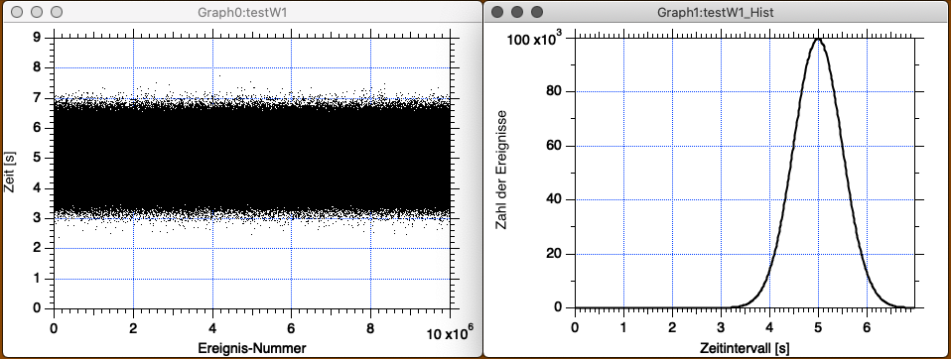951x359 pixels.
Task: Select the 'Zahl der Ereignisse' axis label
Action: [x=501, y=173]
